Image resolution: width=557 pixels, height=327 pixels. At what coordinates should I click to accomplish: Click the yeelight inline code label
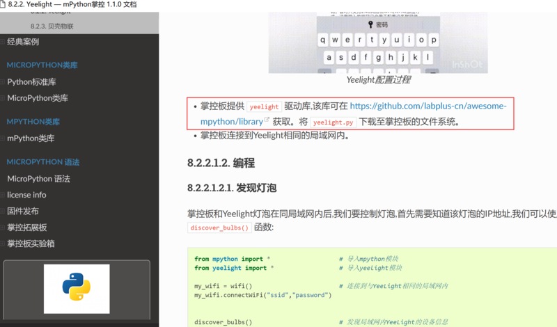point(264,106)
